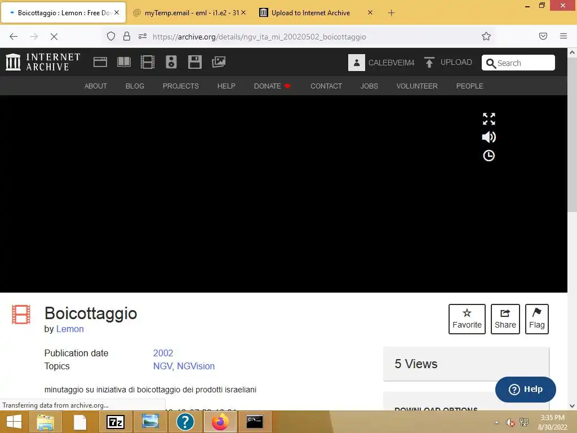Click the archive.org URL address bar
The height and width of the screenshot is (433, 577).
point(259,37)
